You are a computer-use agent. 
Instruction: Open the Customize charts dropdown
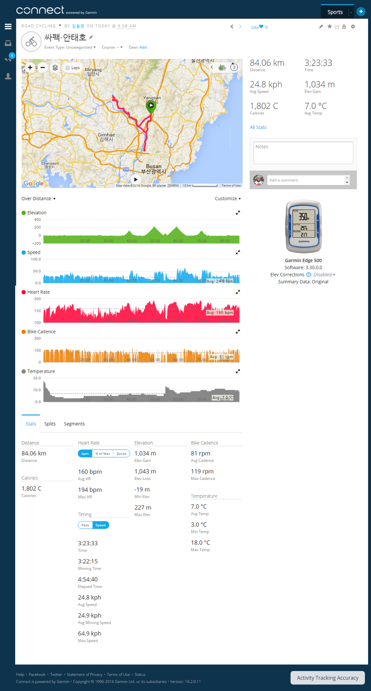point(228,199)
